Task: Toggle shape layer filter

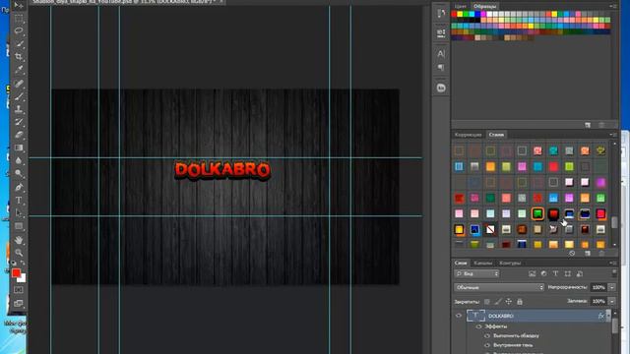Action: tap(567, 273)
